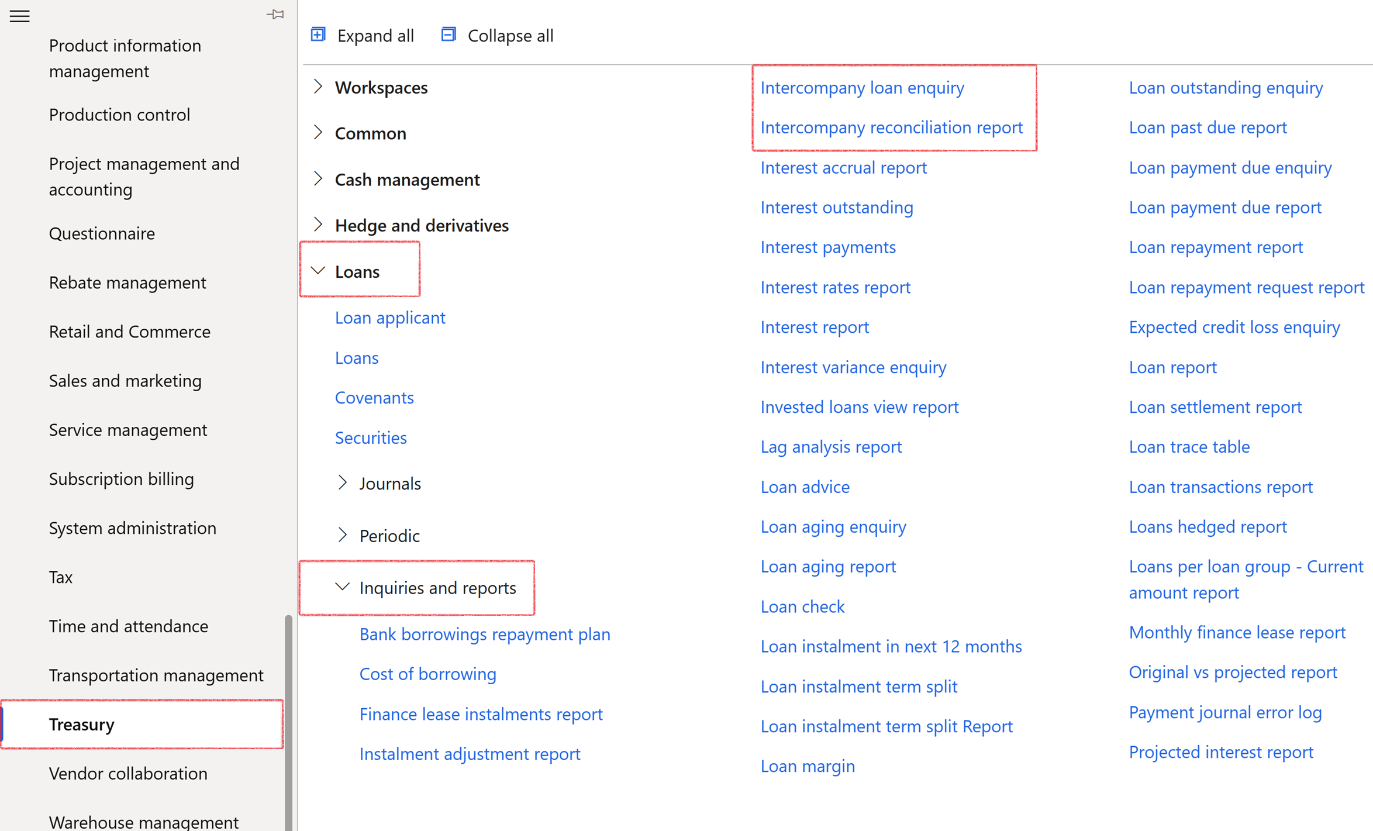Viewport: 1373px width, 831px height.
Task: Expand the Workspaces section
Action: click(318, 87)
